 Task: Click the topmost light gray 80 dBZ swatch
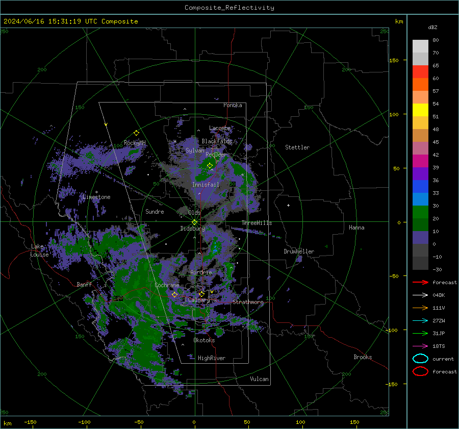[420, 46]
